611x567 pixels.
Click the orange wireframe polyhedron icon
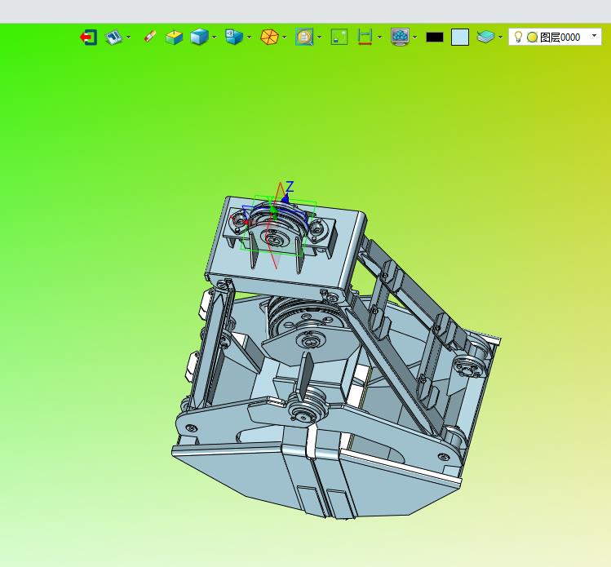pos(269,38)
